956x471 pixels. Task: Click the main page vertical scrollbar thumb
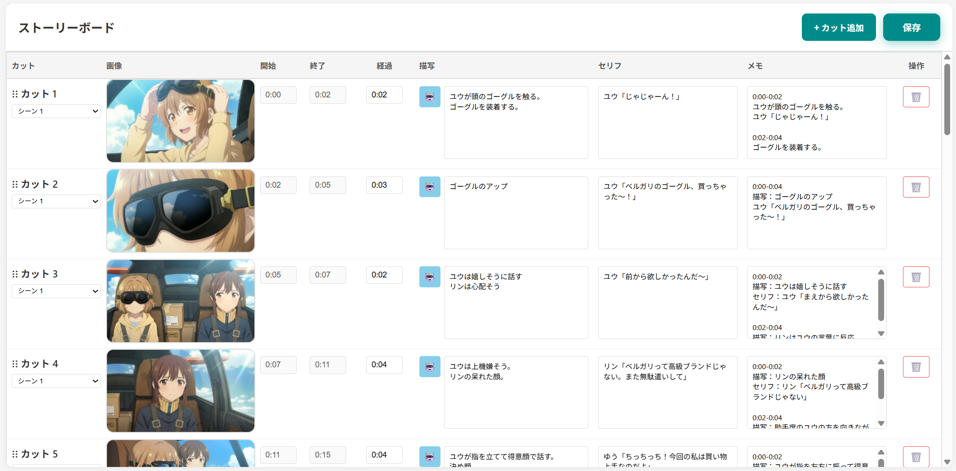(947, 99)
